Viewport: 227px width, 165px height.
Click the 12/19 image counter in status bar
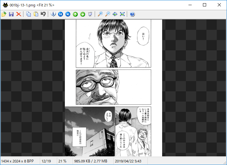(x=46, y=161)
